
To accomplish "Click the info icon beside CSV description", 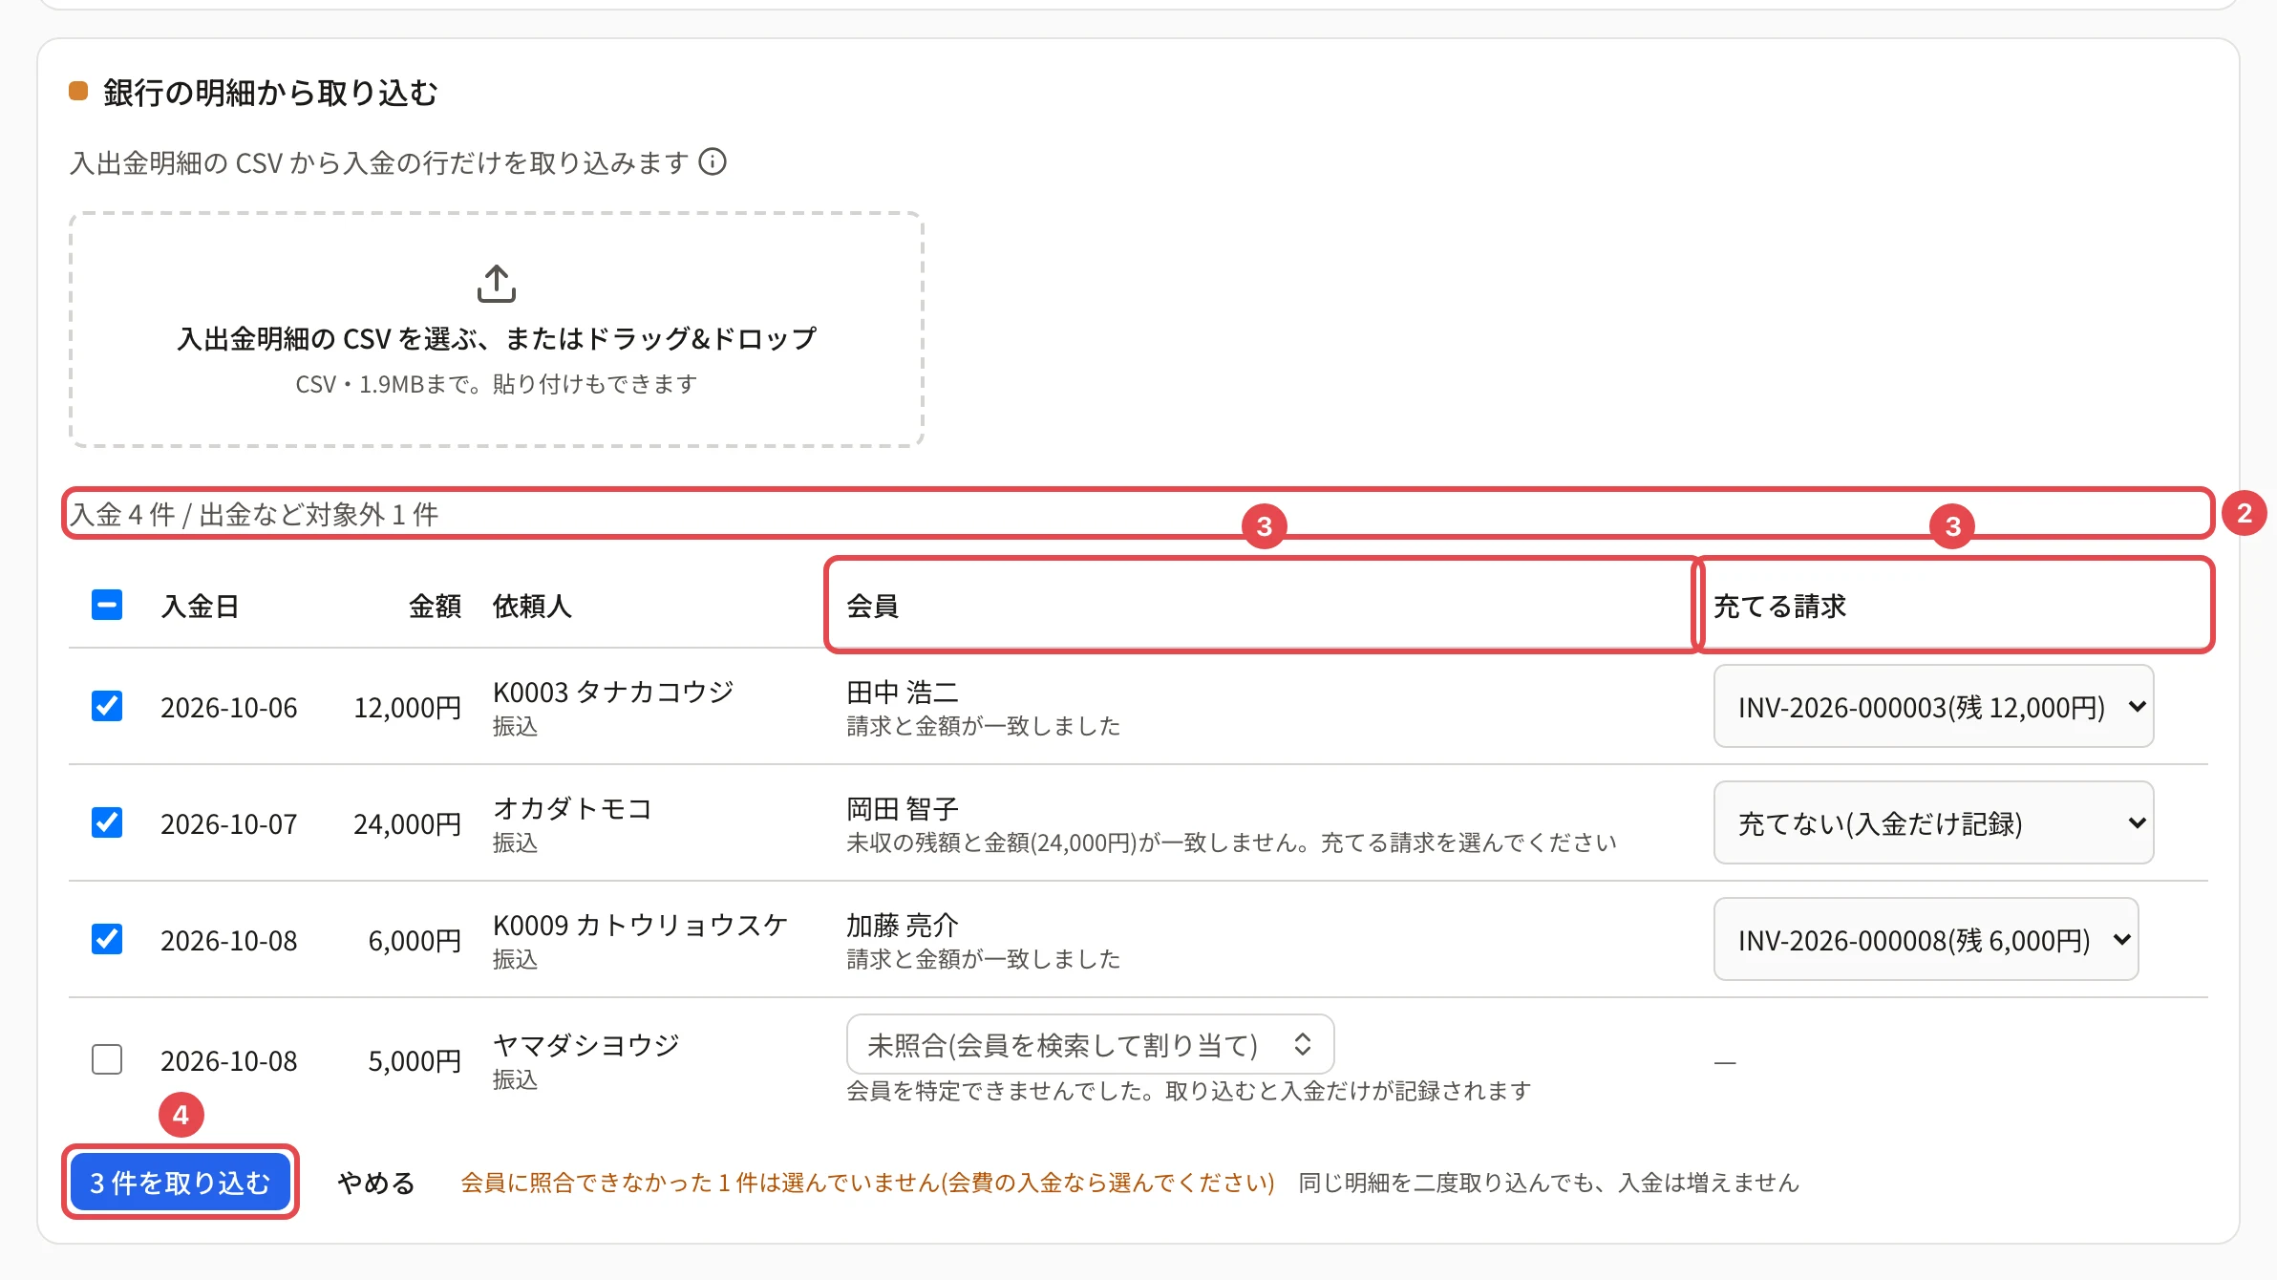I will coord(713,162).
